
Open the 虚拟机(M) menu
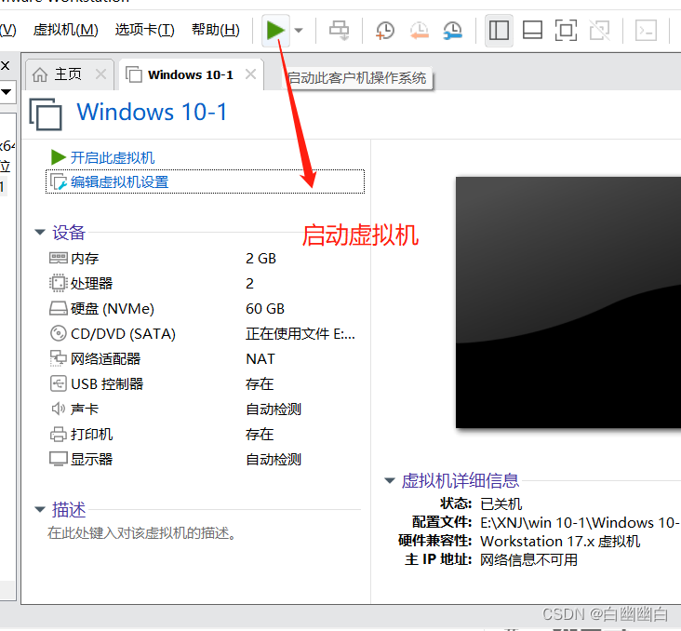[65, 30]
